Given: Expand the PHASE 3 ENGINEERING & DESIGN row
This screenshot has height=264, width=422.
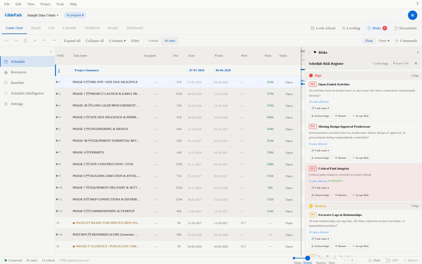Looking at the screenshot, I should click(x=57, y=129).
